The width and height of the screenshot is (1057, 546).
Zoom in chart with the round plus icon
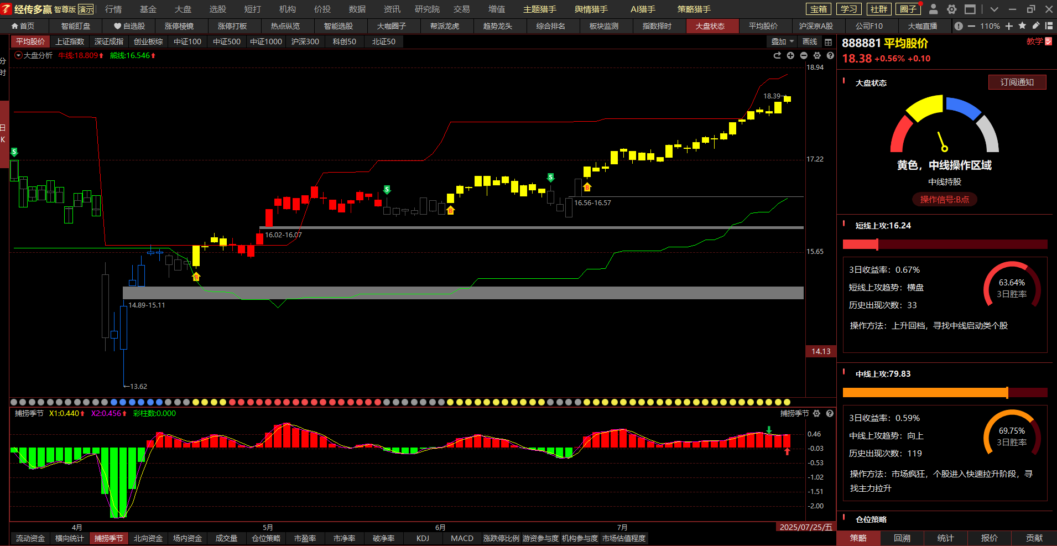[x=790, y=55]
